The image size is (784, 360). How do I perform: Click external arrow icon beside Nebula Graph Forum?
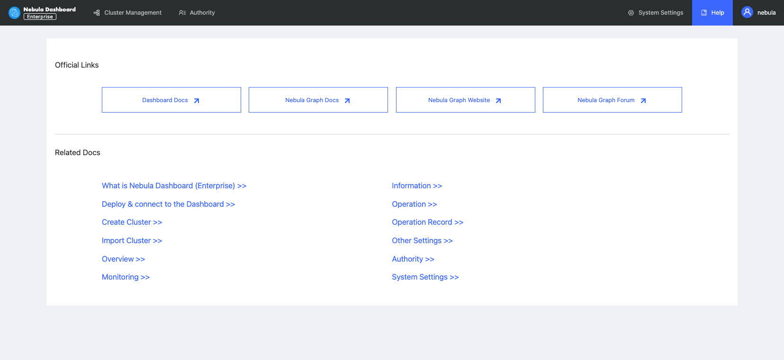pyautogui.click(x=643, y=100)
